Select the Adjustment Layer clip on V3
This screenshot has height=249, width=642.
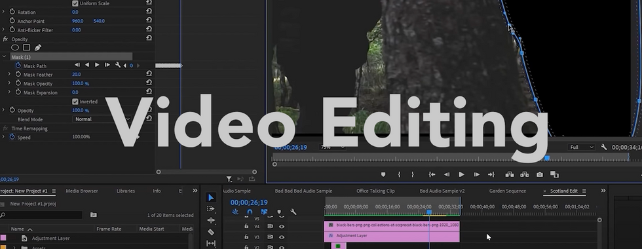click(392, 237)
